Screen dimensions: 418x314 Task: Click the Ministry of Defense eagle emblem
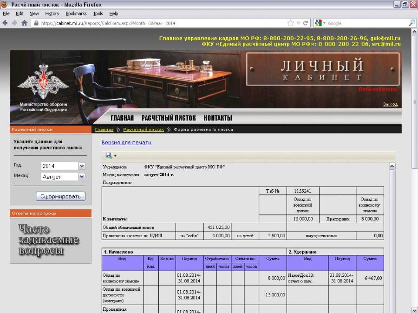click(43, 82)
